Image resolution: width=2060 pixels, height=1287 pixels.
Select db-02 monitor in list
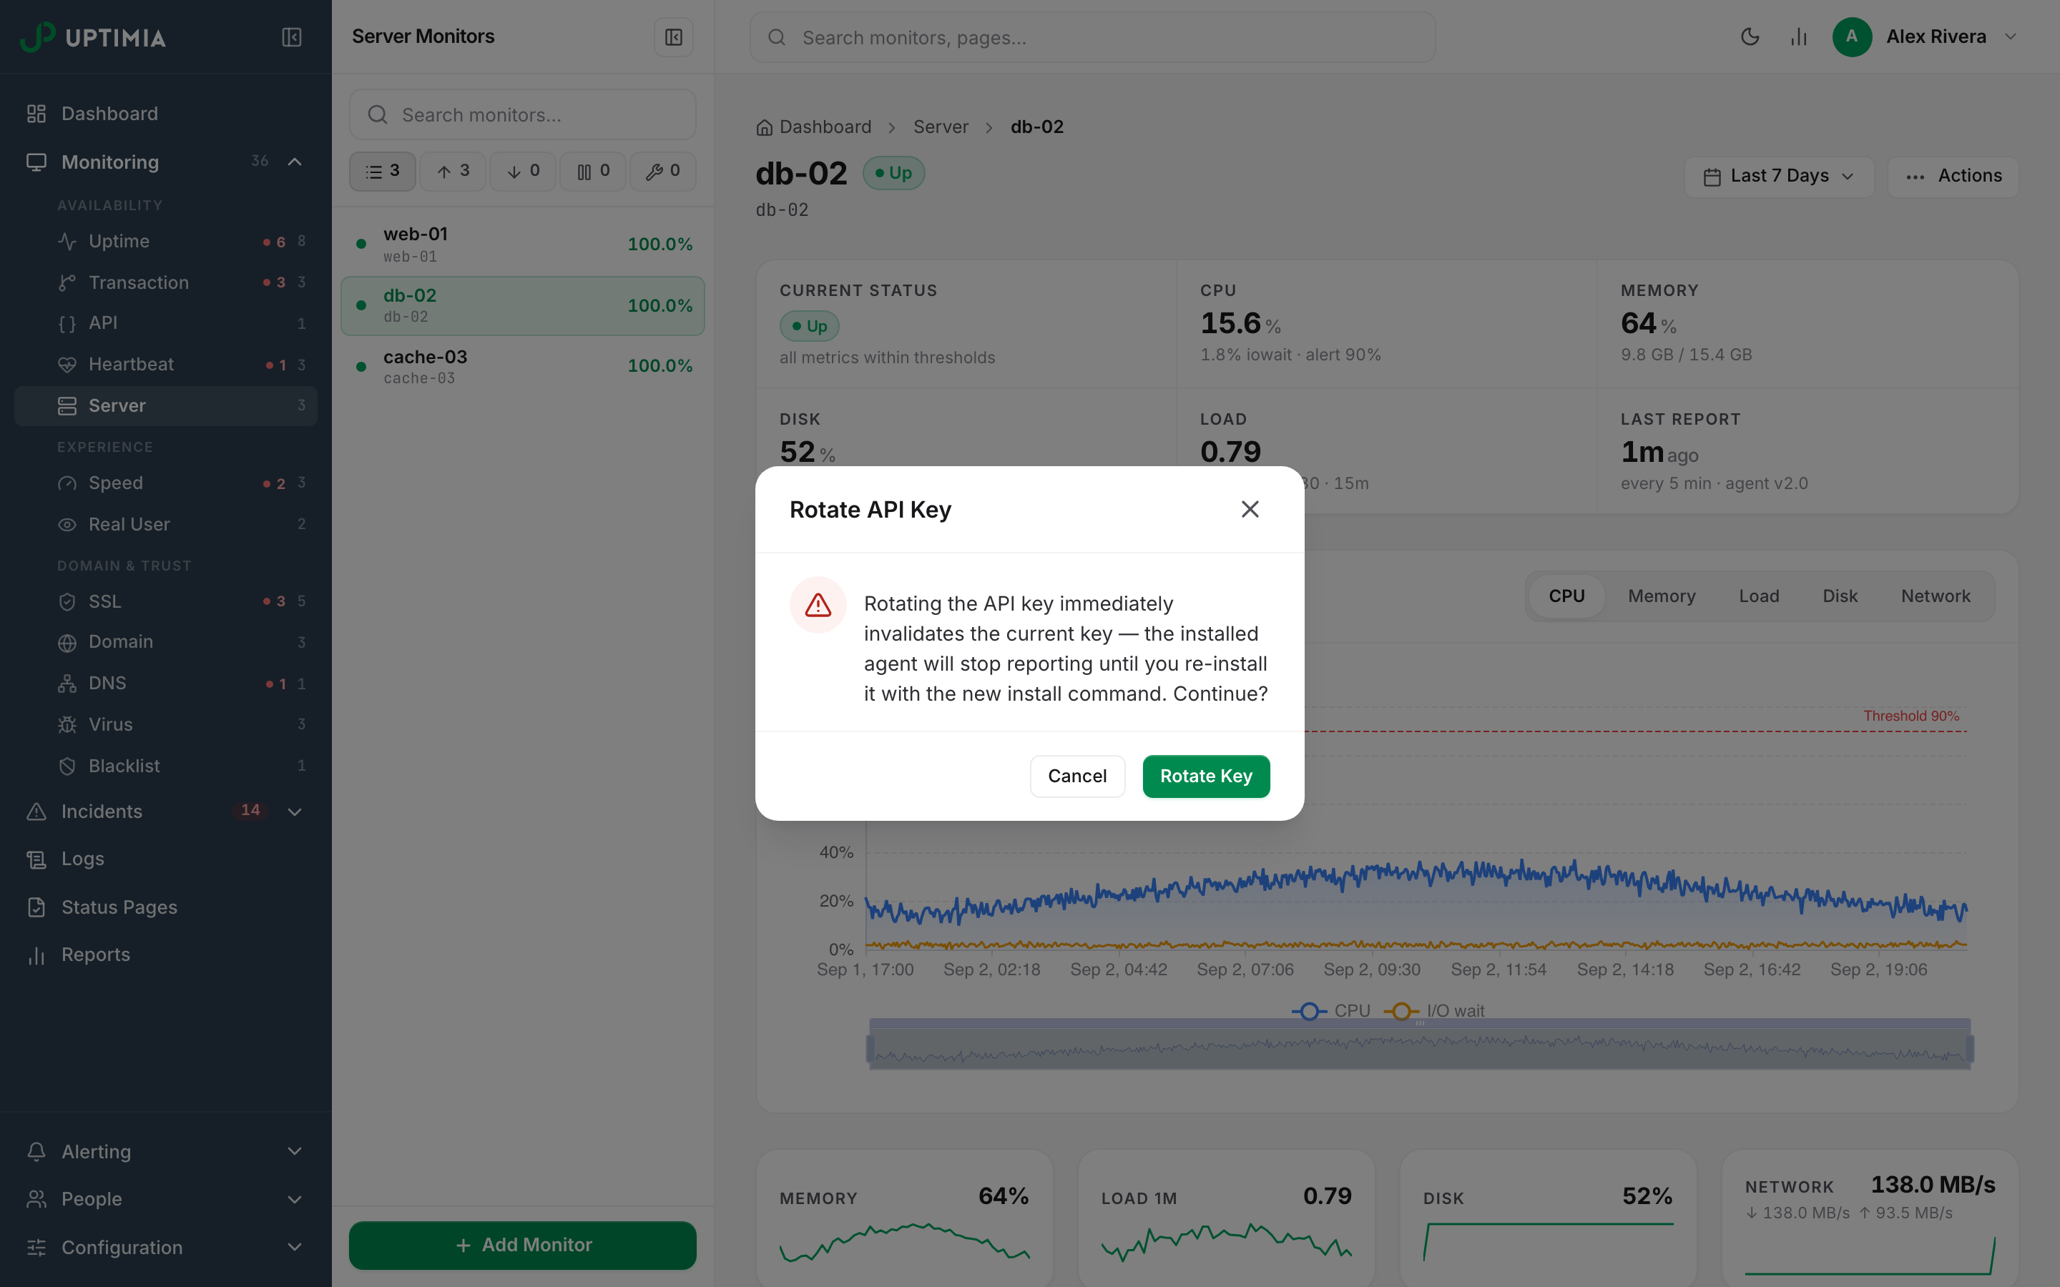click(523, 305)
